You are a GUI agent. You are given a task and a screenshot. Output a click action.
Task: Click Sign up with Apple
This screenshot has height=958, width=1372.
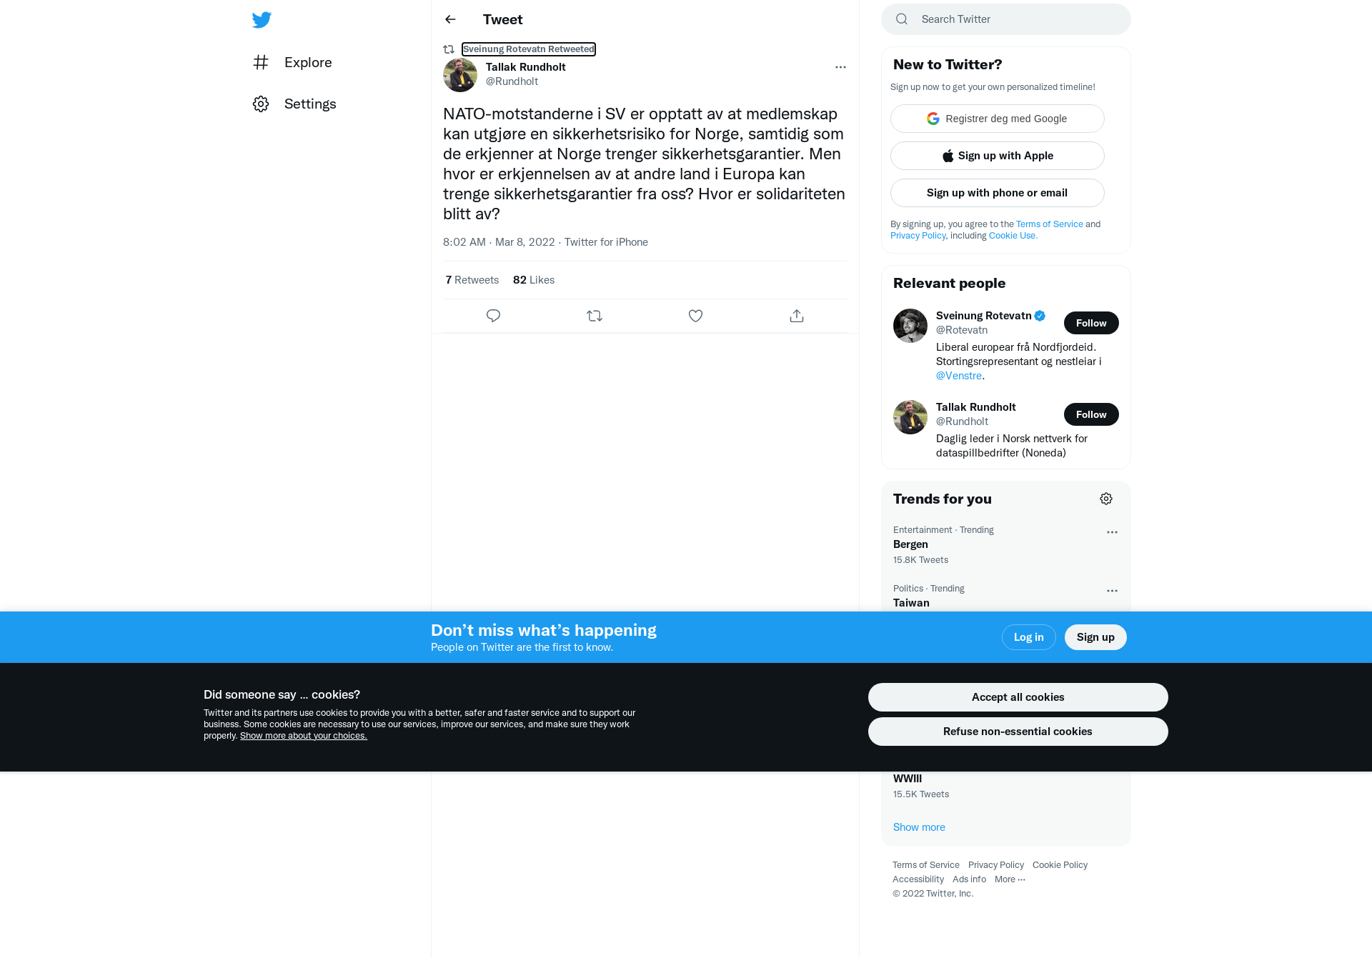(998, 156)
